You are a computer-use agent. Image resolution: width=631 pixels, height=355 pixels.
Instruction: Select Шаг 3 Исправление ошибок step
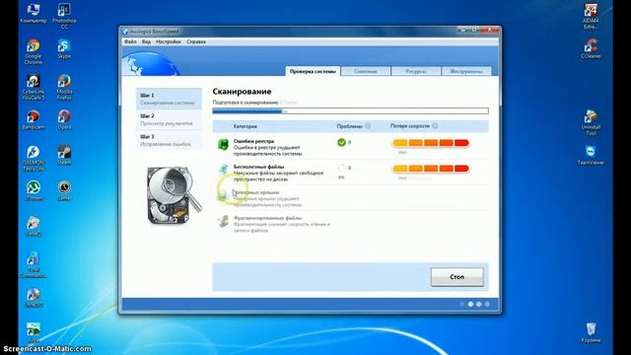pyautogui.click(x=169, y=140)
